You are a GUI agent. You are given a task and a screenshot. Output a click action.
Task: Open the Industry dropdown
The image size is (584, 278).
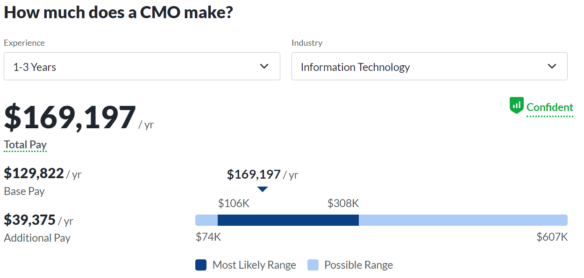click(429, 66)
